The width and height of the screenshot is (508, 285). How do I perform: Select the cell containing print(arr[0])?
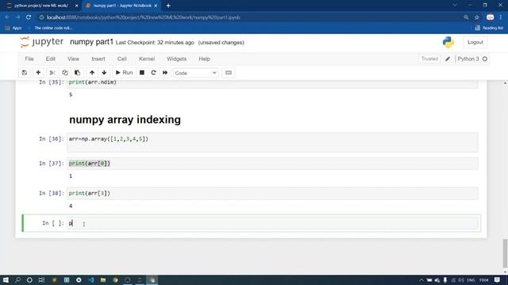pyautogui.click(x=272, y=164)
